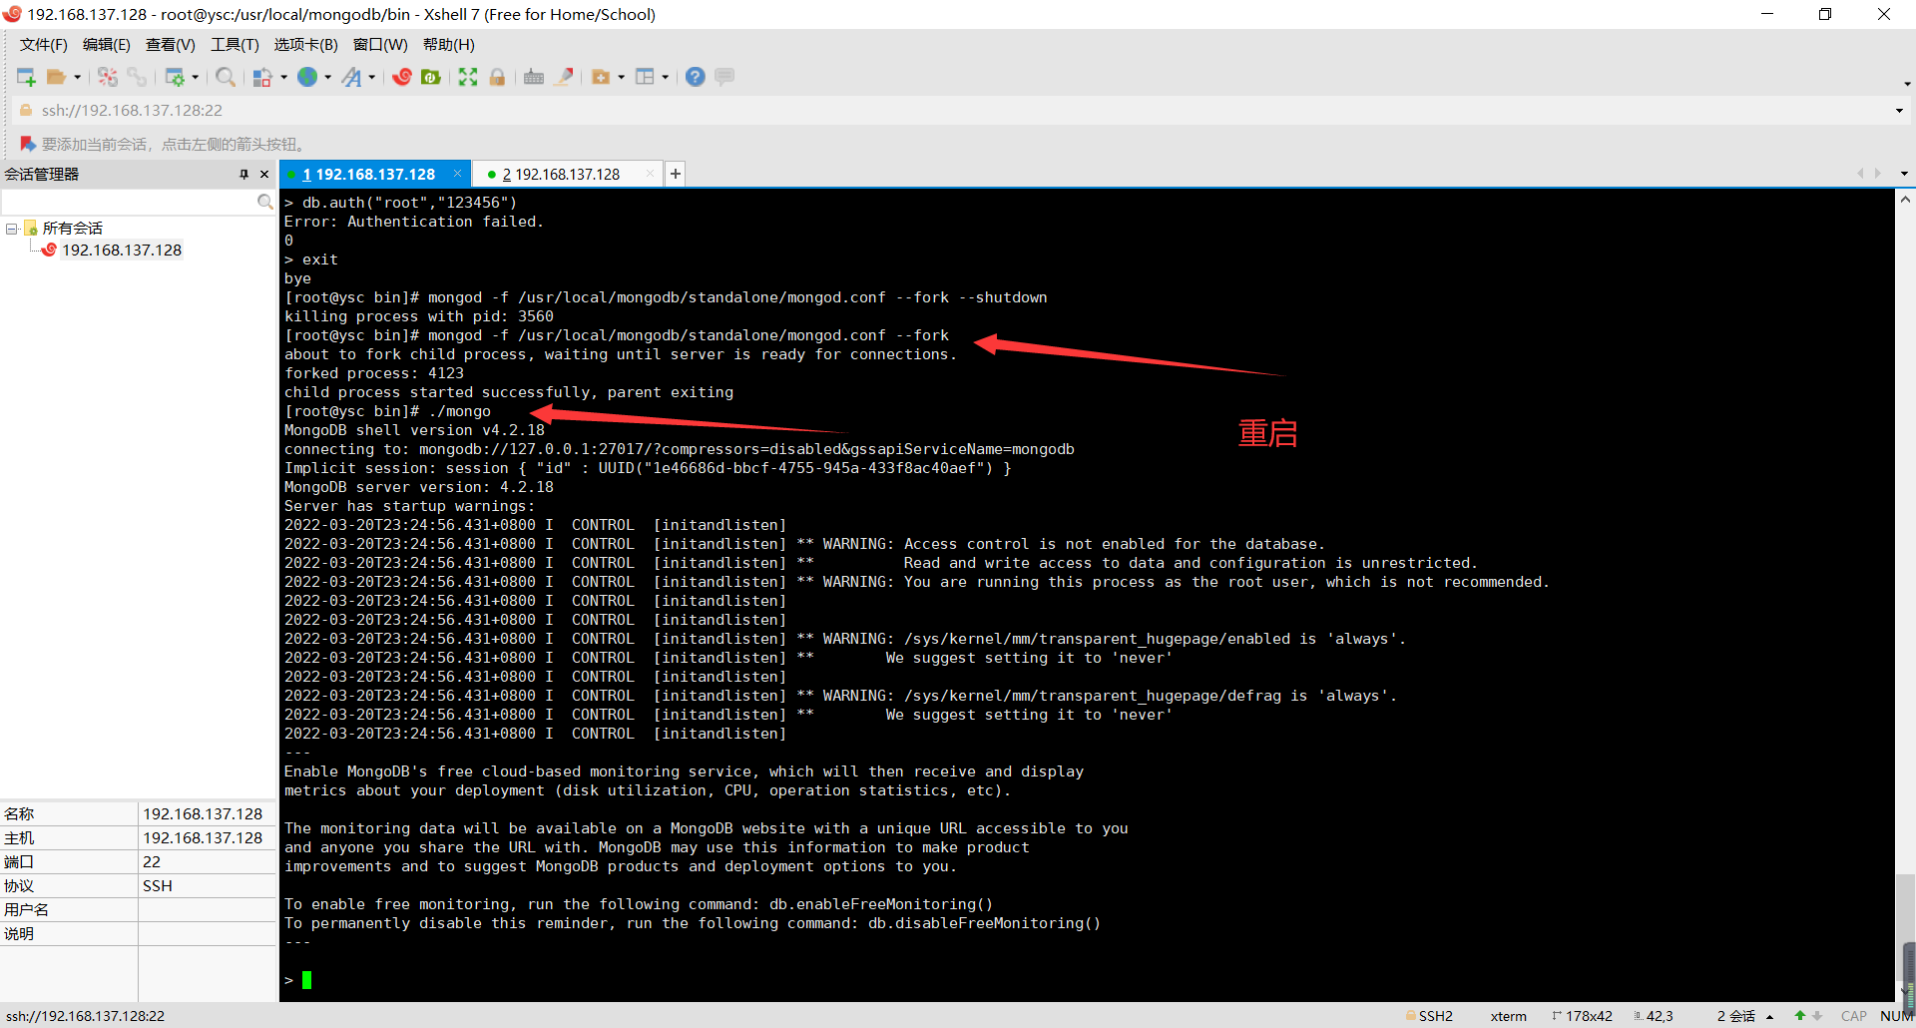Click the Color Scheme toolbar icon
The image size is (1916, 1028).
262,77
